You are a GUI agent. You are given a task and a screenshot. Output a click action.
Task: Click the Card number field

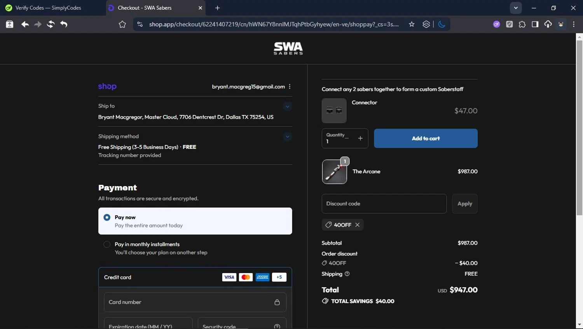click(195, 302)
